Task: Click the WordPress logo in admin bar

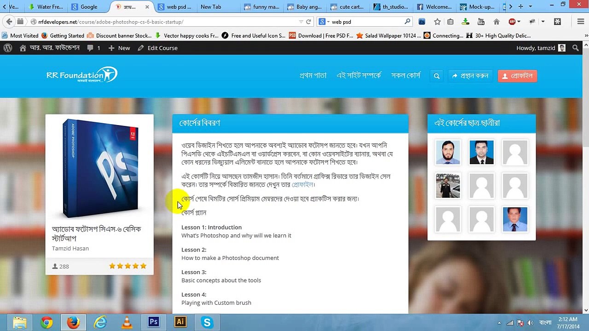Action: 8,48
